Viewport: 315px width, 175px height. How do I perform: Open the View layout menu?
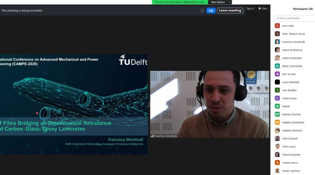263,8
